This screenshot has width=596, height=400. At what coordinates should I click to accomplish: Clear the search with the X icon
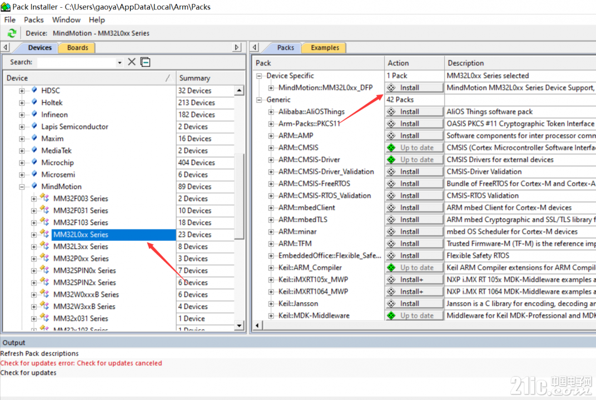pos(132,62)
